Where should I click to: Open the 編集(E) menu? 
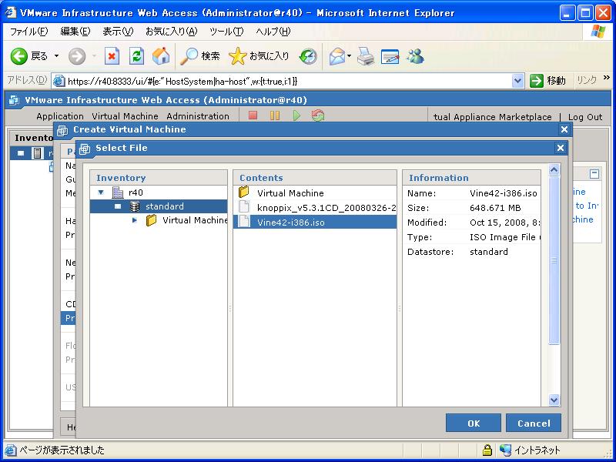coord(75,32)
